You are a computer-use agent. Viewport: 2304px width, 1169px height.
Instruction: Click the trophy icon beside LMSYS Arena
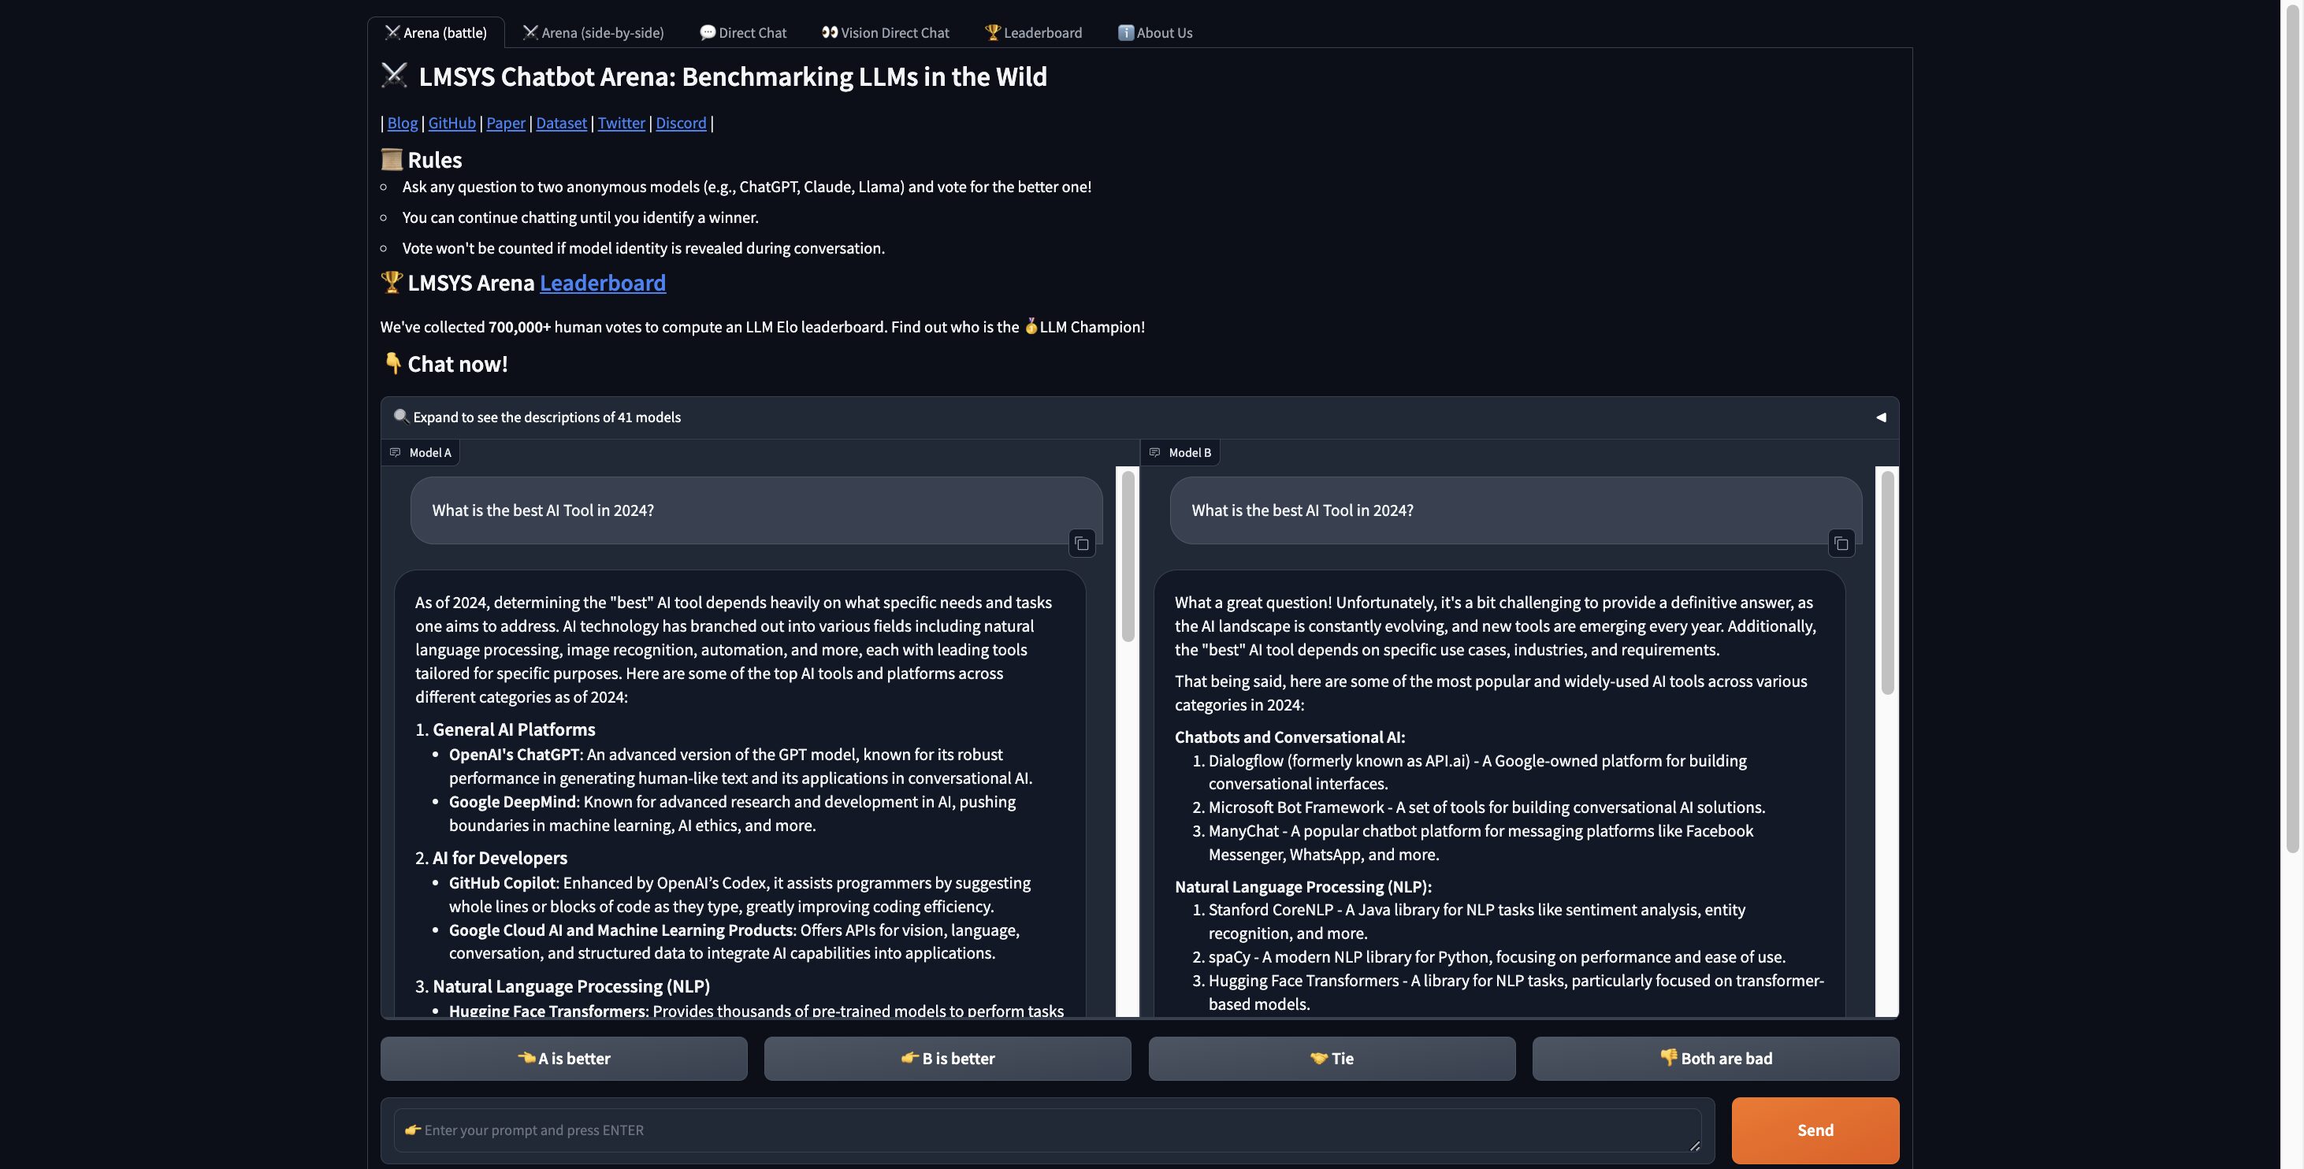point(392,282)
